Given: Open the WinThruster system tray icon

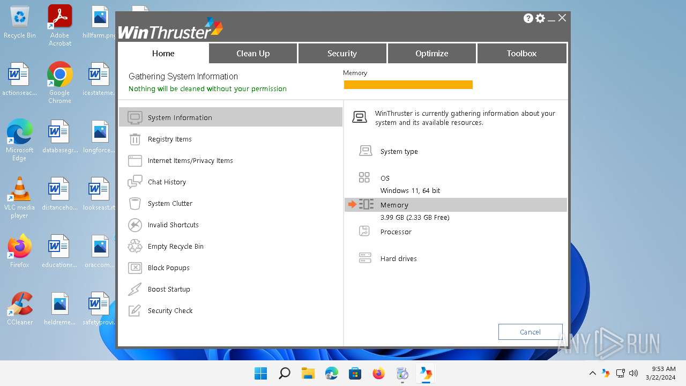Looking at the screenshot, I should point(606,373).
